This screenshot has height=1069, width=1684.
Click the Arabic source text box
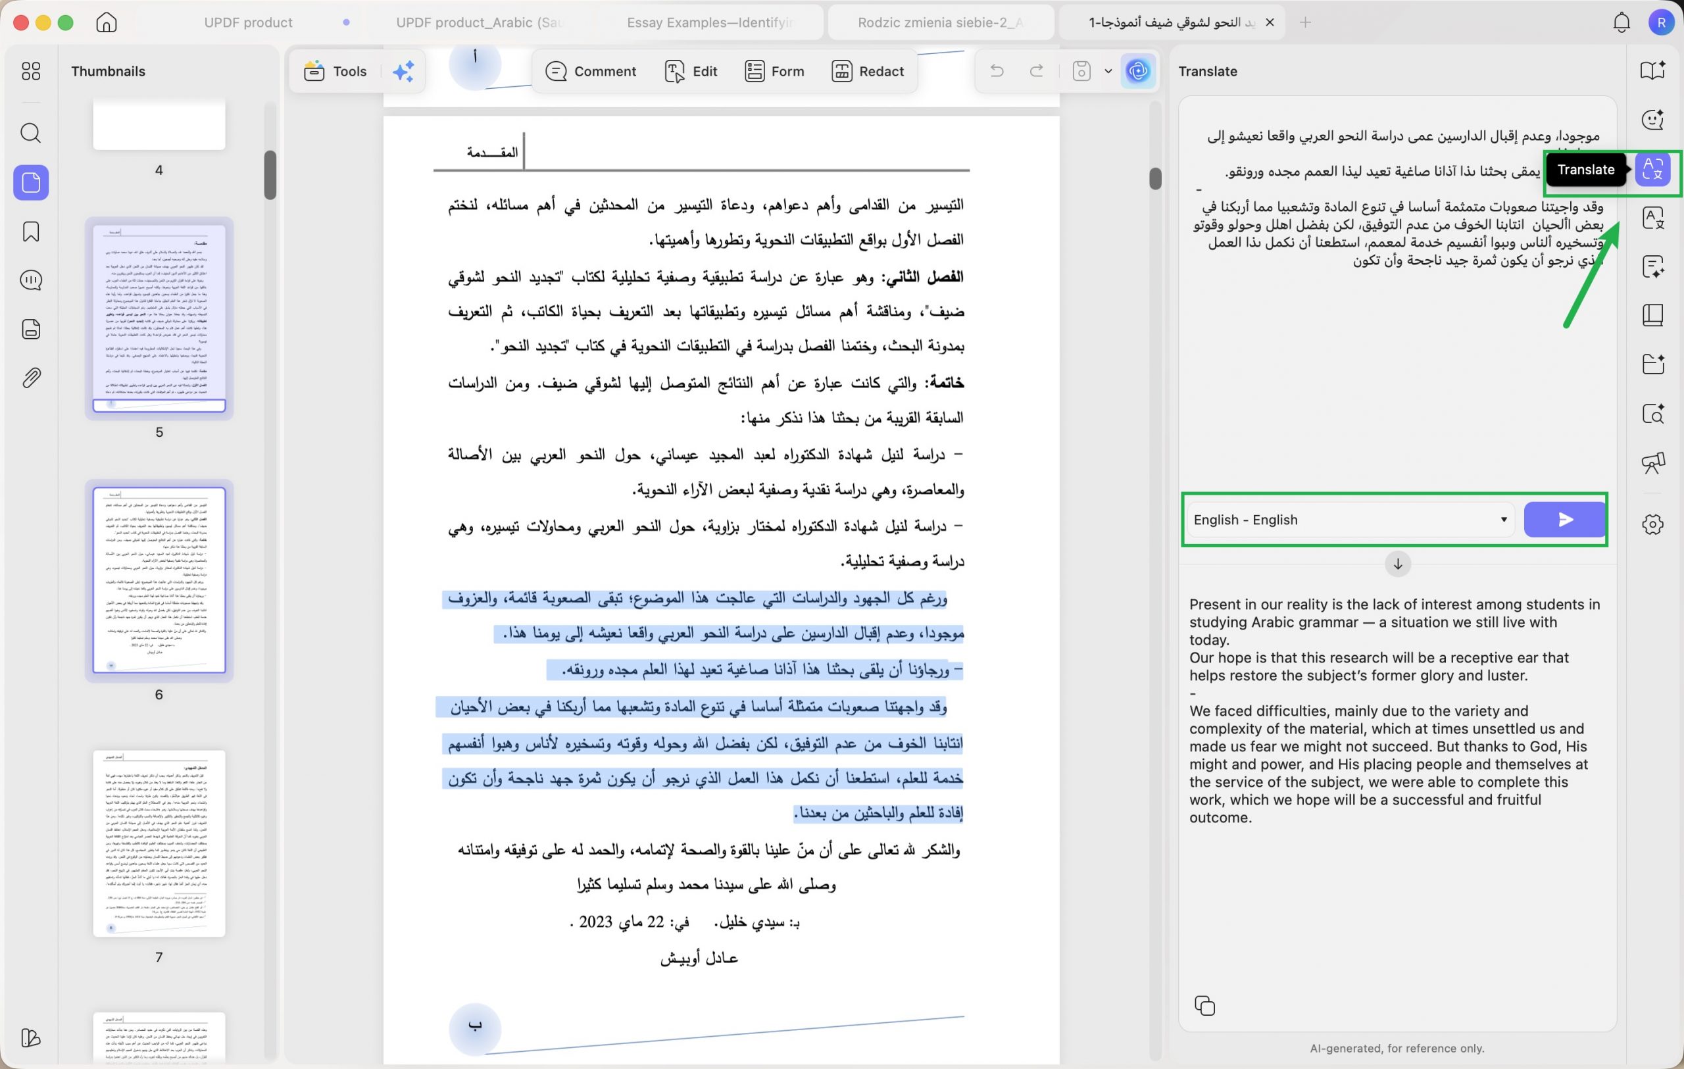(x=1397, y=293)
